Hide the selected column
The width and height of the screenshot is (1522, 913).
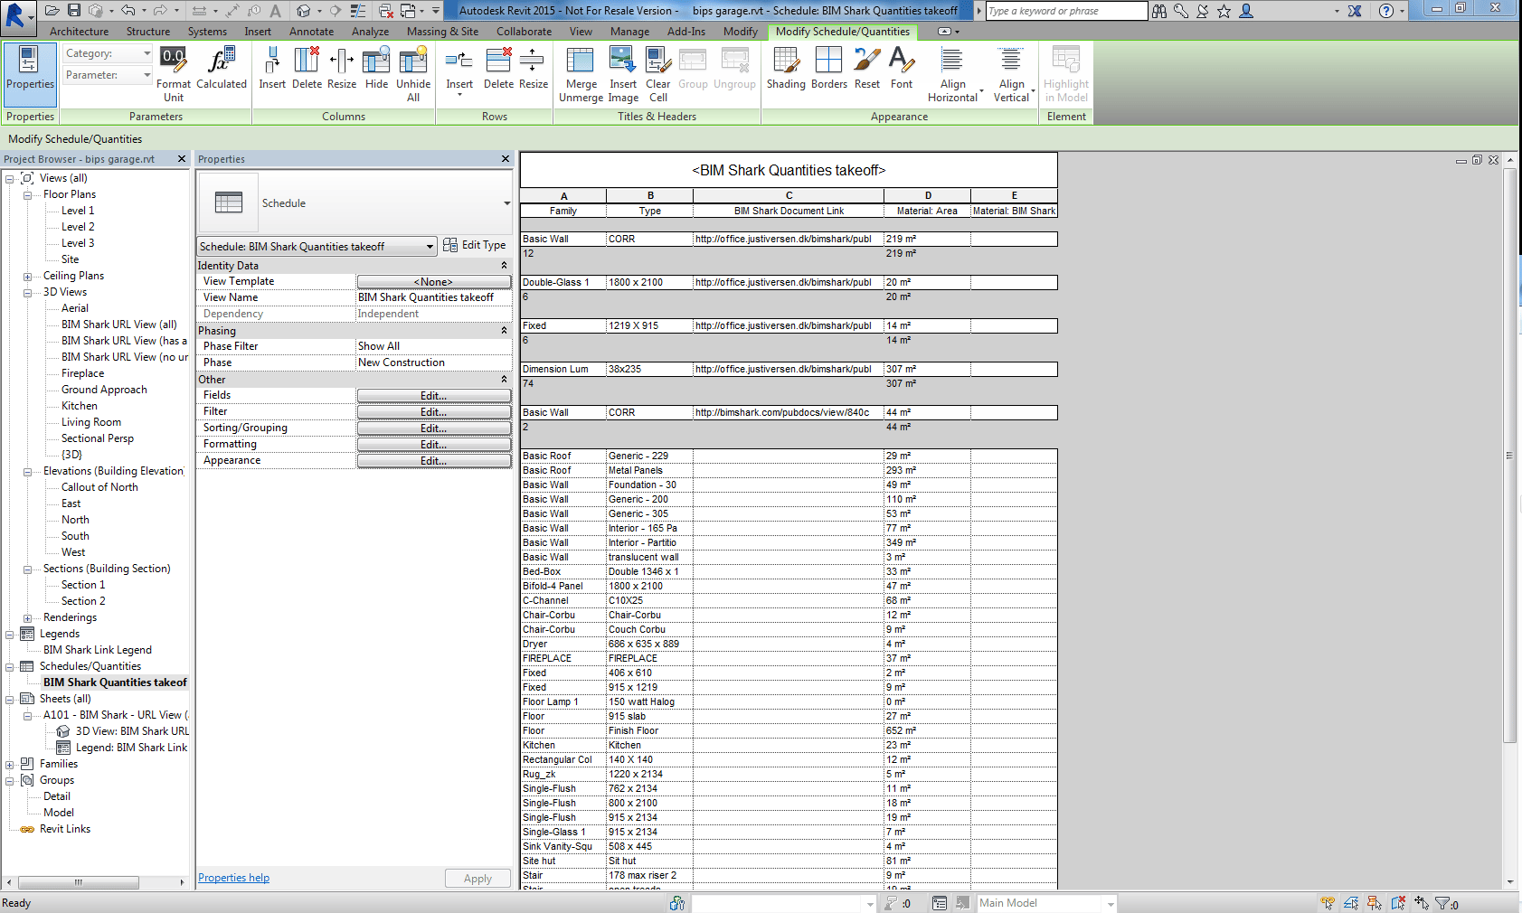[x=376, y=69]
